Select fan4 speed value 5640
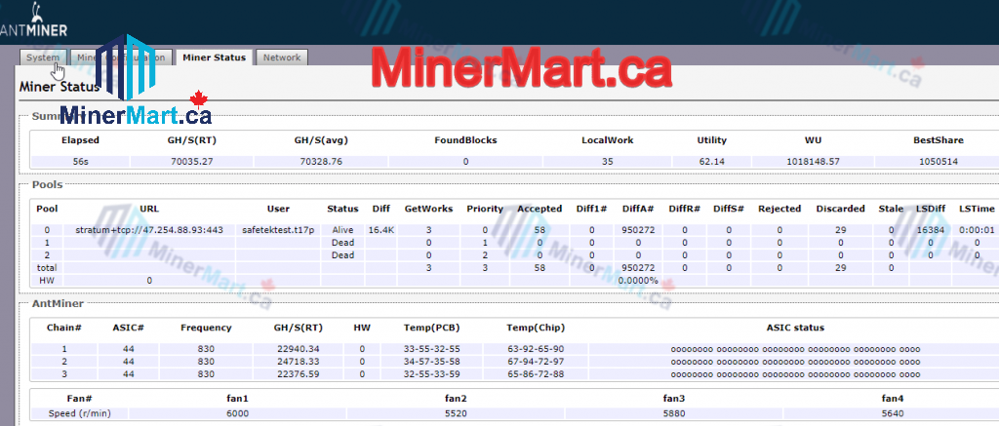Viewport: 999px width, 426px height. (892, 413)
